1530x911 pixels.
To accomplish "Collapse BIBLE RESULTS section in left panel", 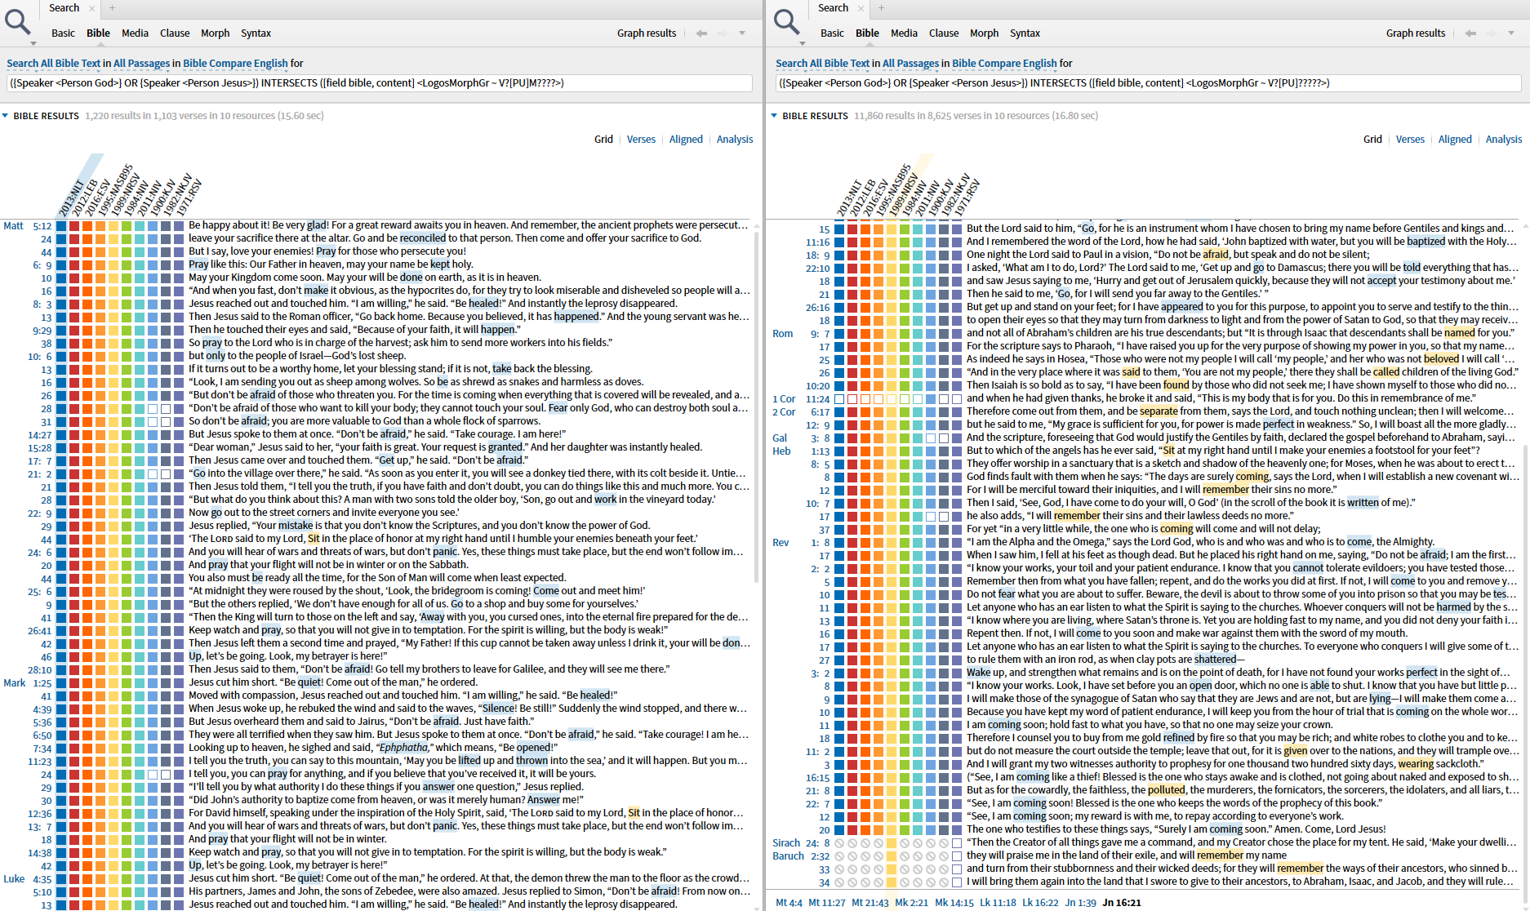I will tap(6, 116).
